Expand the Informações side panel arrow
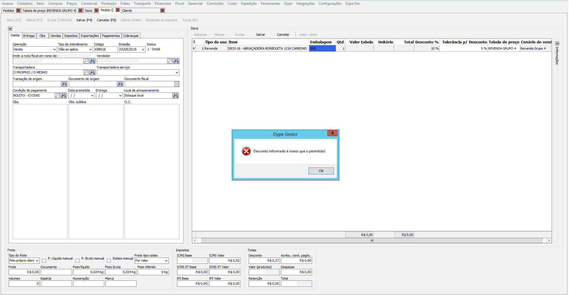Viewport: 569px width, 295px height. (557, 43)
